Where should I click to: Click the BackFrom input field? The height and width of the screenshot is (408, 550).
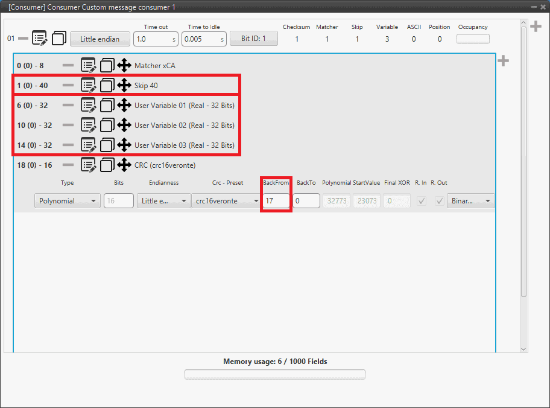[276, 201]
